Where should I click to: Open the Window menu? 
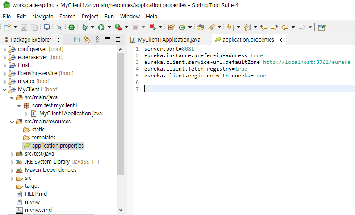[x=130, y=16]
